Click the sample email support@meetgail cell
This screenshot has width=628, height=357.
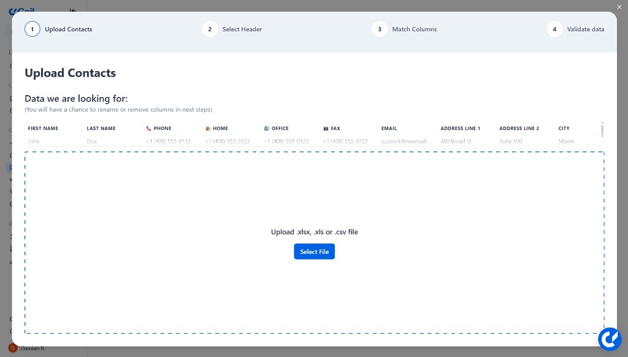pos(405,141)
